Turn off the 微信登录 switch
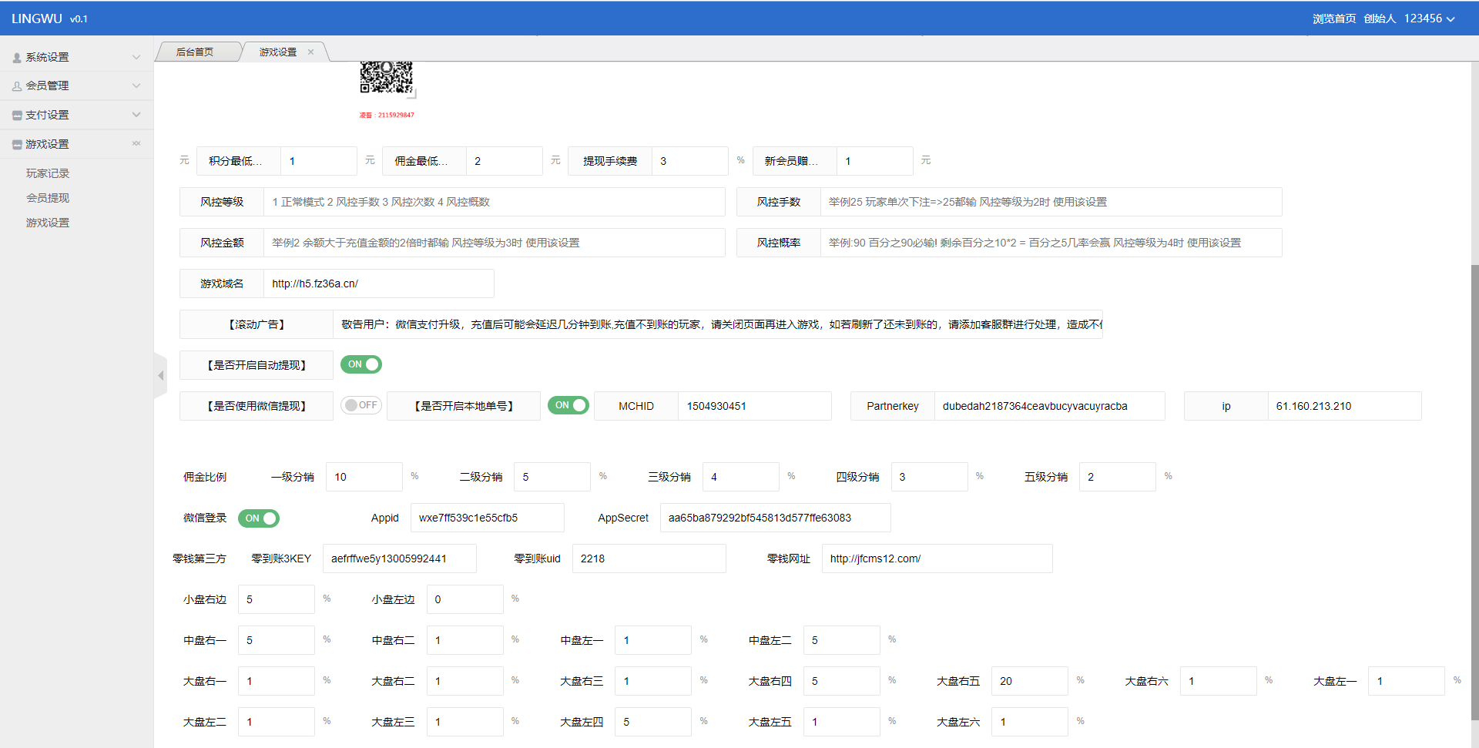The width and height of the screenshot is (1479, 748). click(x=259, y=518)
